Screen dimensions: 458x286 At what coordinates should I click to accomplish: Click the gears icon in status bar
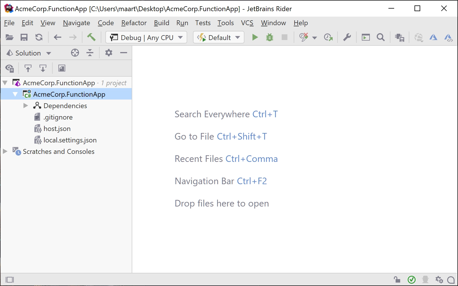point(439,279)
